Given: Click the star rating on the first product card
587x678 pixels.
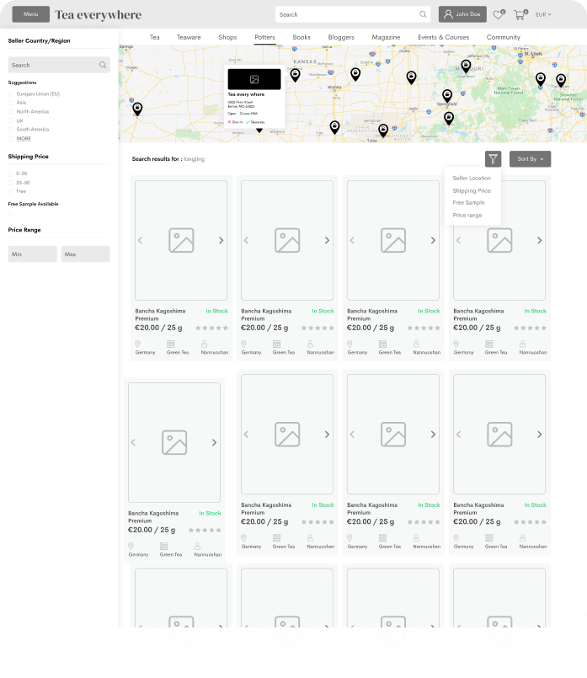Looking at the screenshot, I should point(211,328).
